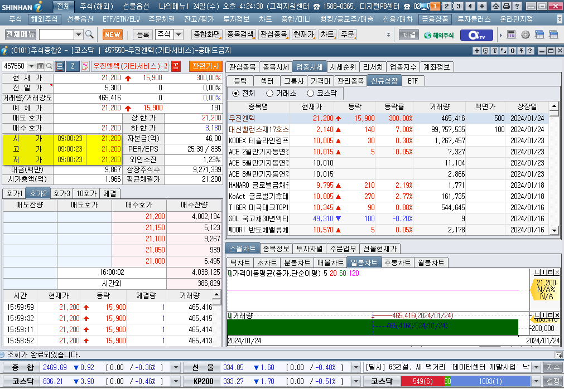Expand the 선물 ticker dropdown
Screen dimensions: 564x389
tap(356, 367)
